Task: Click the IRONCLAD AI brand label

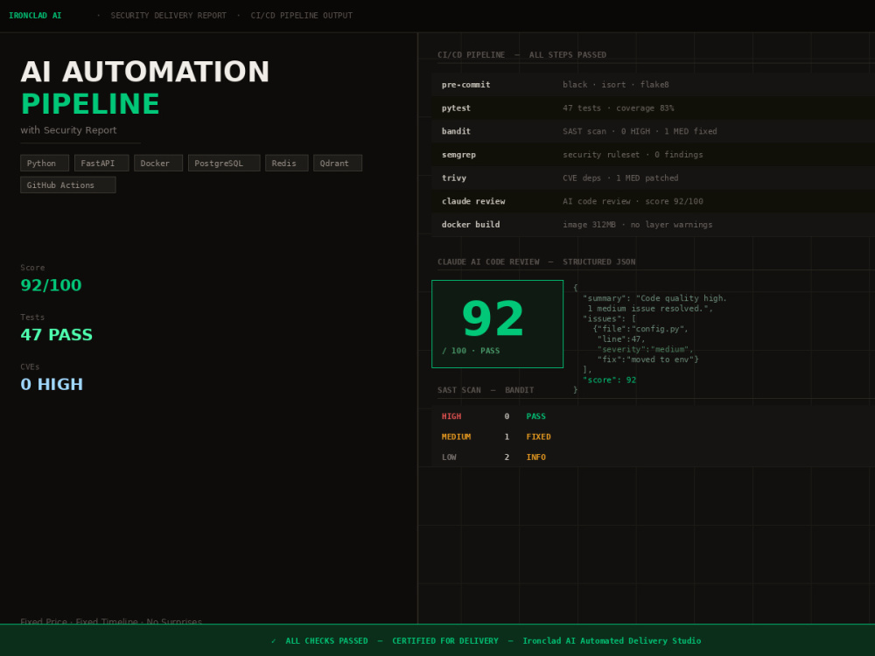Action: (35, 16)
